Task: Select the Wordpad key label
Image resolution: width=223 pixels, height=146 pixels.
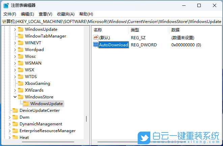Action: coord(34,50)
